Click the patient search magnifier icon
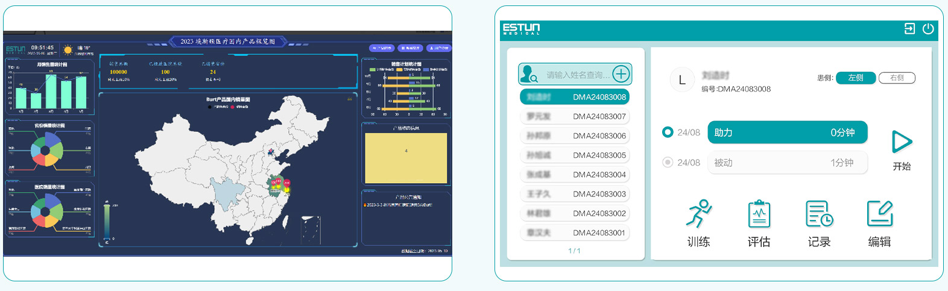The width and height of the screenshot is (948, 291). (x=529, y=75)
